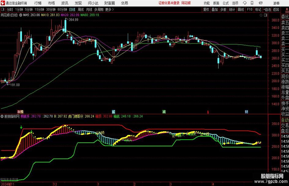Click the 解 event marker icon
Viewport: 289px width, 186px height.
point(113,111)
